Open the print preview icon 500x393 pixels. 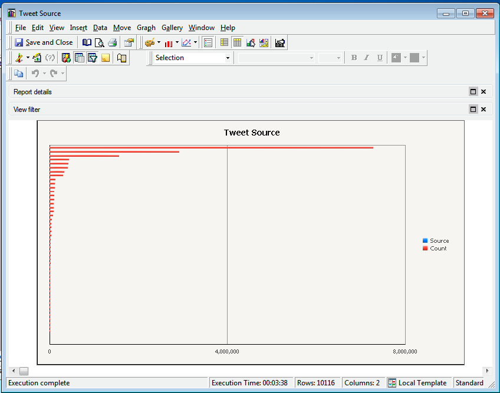(99, 42)
